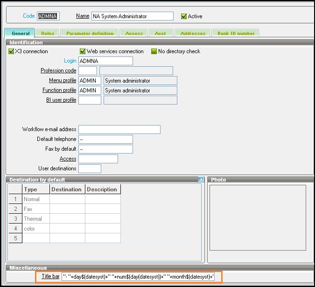Click the Menu profile label link

63,80
